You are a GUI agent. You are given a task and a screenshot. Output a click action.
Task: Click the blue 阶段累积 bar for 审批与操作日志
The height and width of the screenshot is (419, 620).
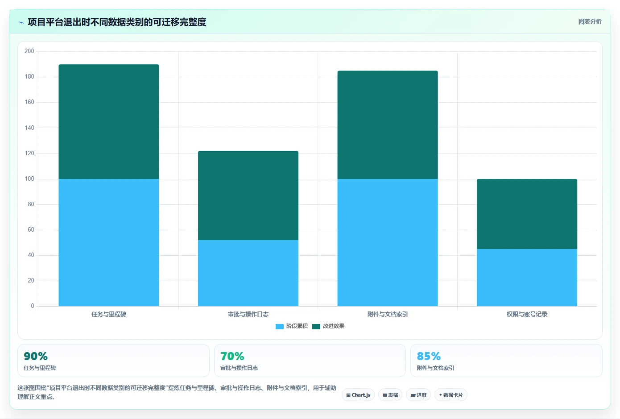[x=248, y=273]
